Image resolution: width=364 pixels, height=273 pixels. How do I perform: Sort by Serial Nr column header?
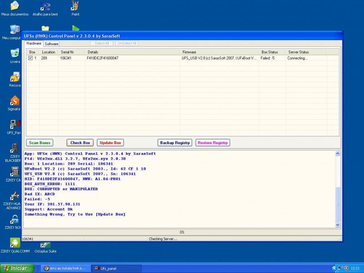(71, 52)
